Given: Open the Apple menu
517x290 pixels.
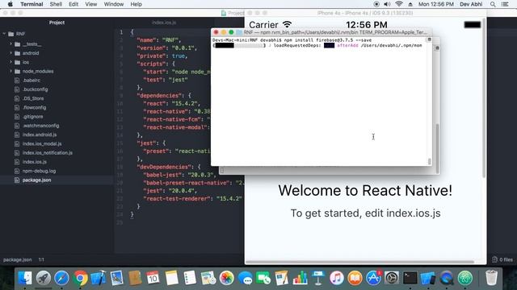Looking at the screenshot, I should tap(10, 4).
